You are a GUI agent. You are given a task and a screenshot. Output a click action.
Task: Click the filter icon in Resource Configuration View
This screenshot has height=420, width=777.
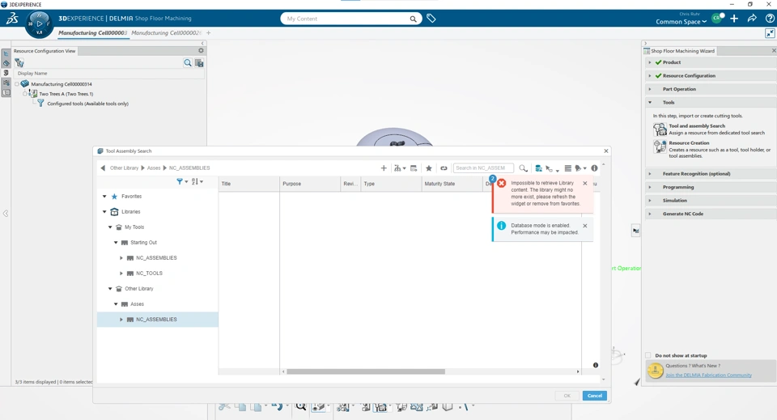19,63
